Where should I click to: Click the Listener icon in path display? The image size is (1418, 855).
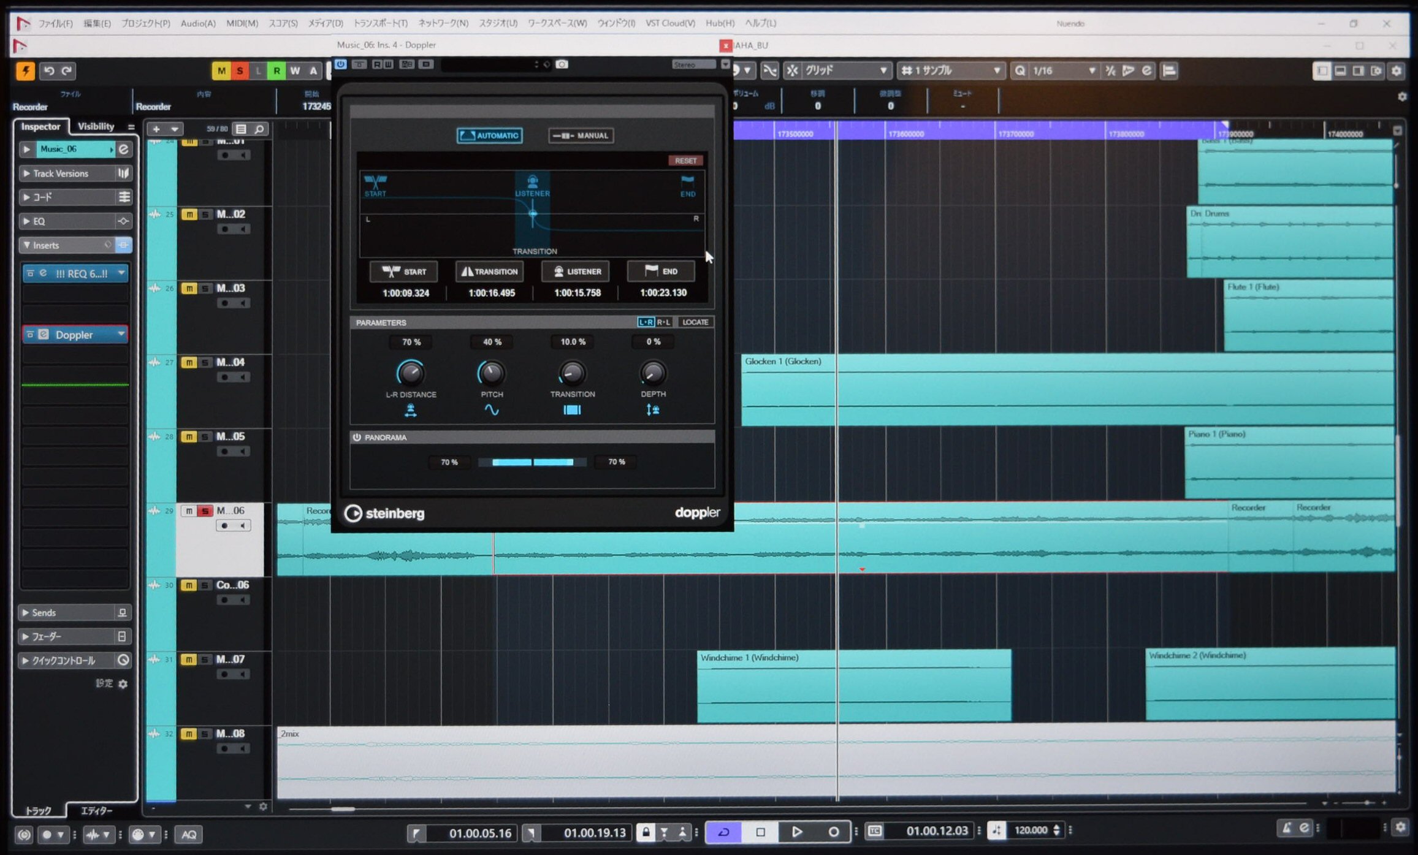point(532,181)
